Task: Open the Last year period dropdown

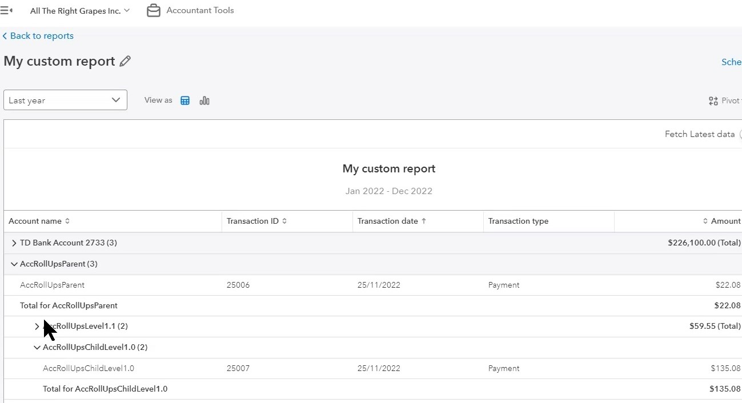Action: click(65, 100)
